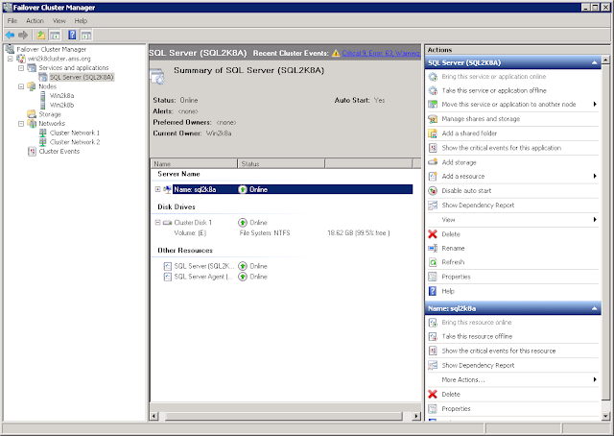Click the Add storage icon
Image resolution: width=614 pixels, height=436 pixels.
tap(433, 162)
